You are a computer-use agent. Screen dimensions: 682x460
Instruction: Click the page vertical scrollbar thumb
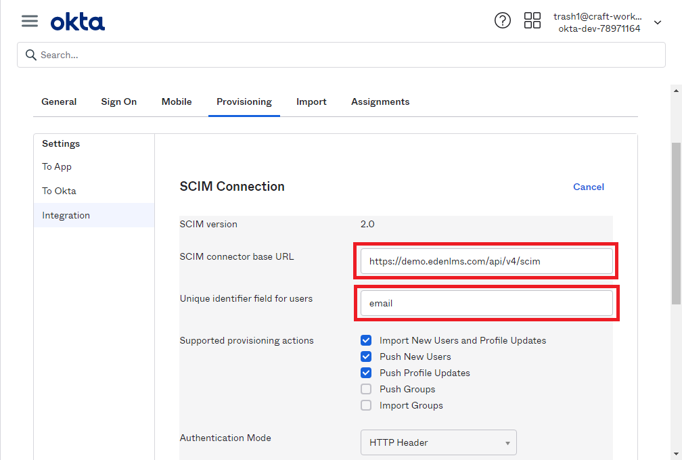676,224
